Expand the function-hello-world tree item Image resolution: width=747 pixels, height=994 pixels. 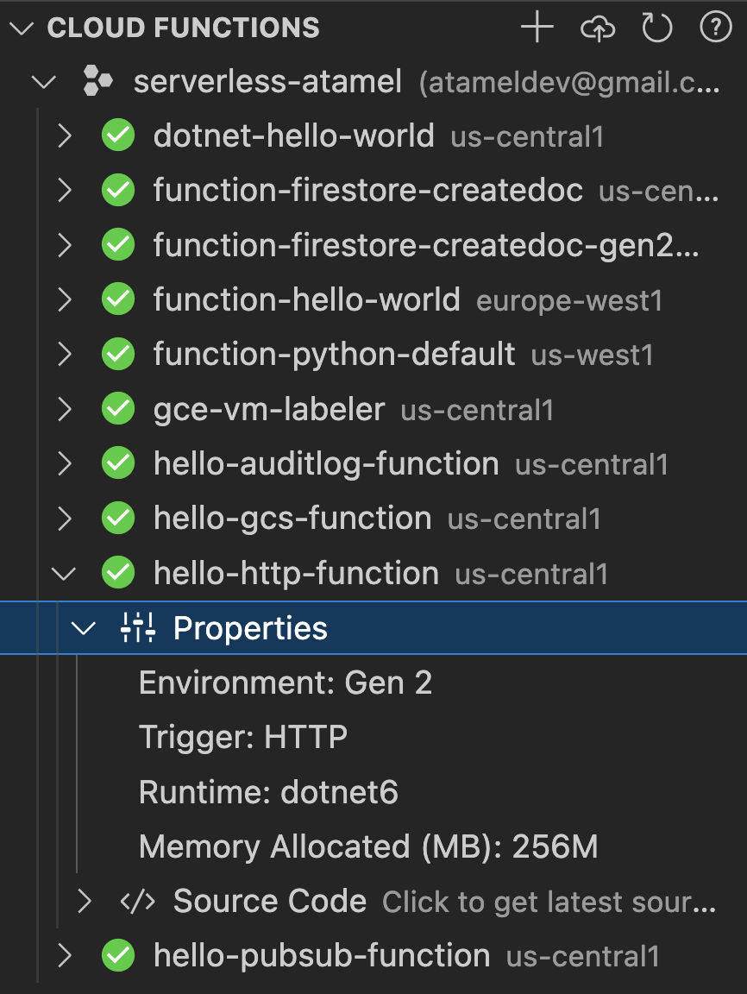click(x=64, y=300)
